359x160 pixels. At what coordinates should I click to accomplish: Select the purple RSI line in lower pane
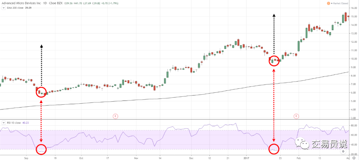174,138
